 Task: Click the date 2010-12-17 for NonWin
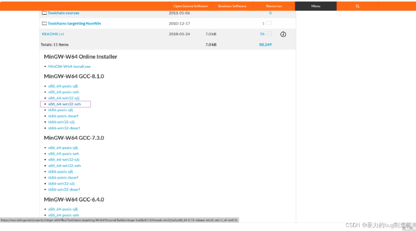click(179, 23)
